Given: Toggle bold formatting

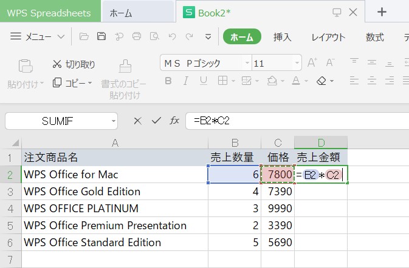Looking at the screenshot, I should point(168,81).
